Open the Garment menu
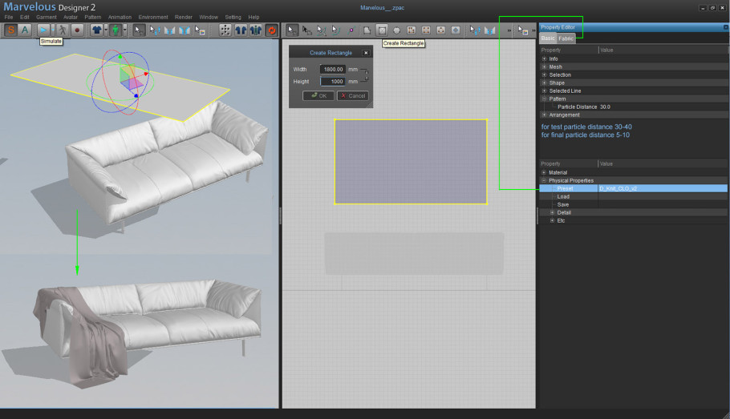730x419 pixels. 47,17
